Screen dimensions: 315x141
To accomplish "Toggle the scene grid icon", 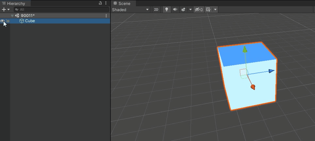I will click(208, 9).
